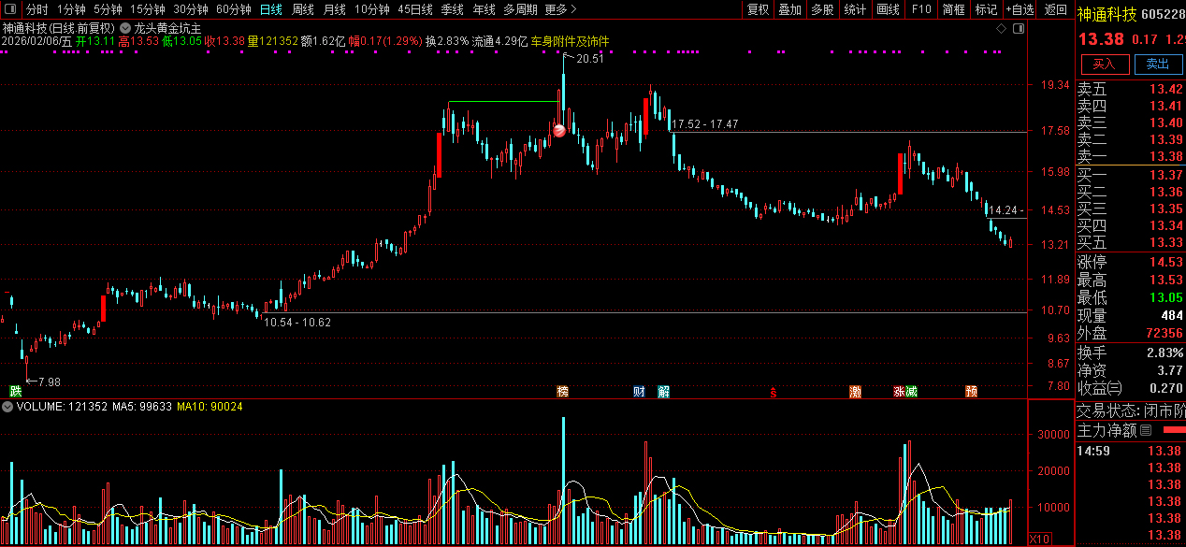Click the 卖一 ask row at 13.38
1186x547 pixels.
[1130, 156]
